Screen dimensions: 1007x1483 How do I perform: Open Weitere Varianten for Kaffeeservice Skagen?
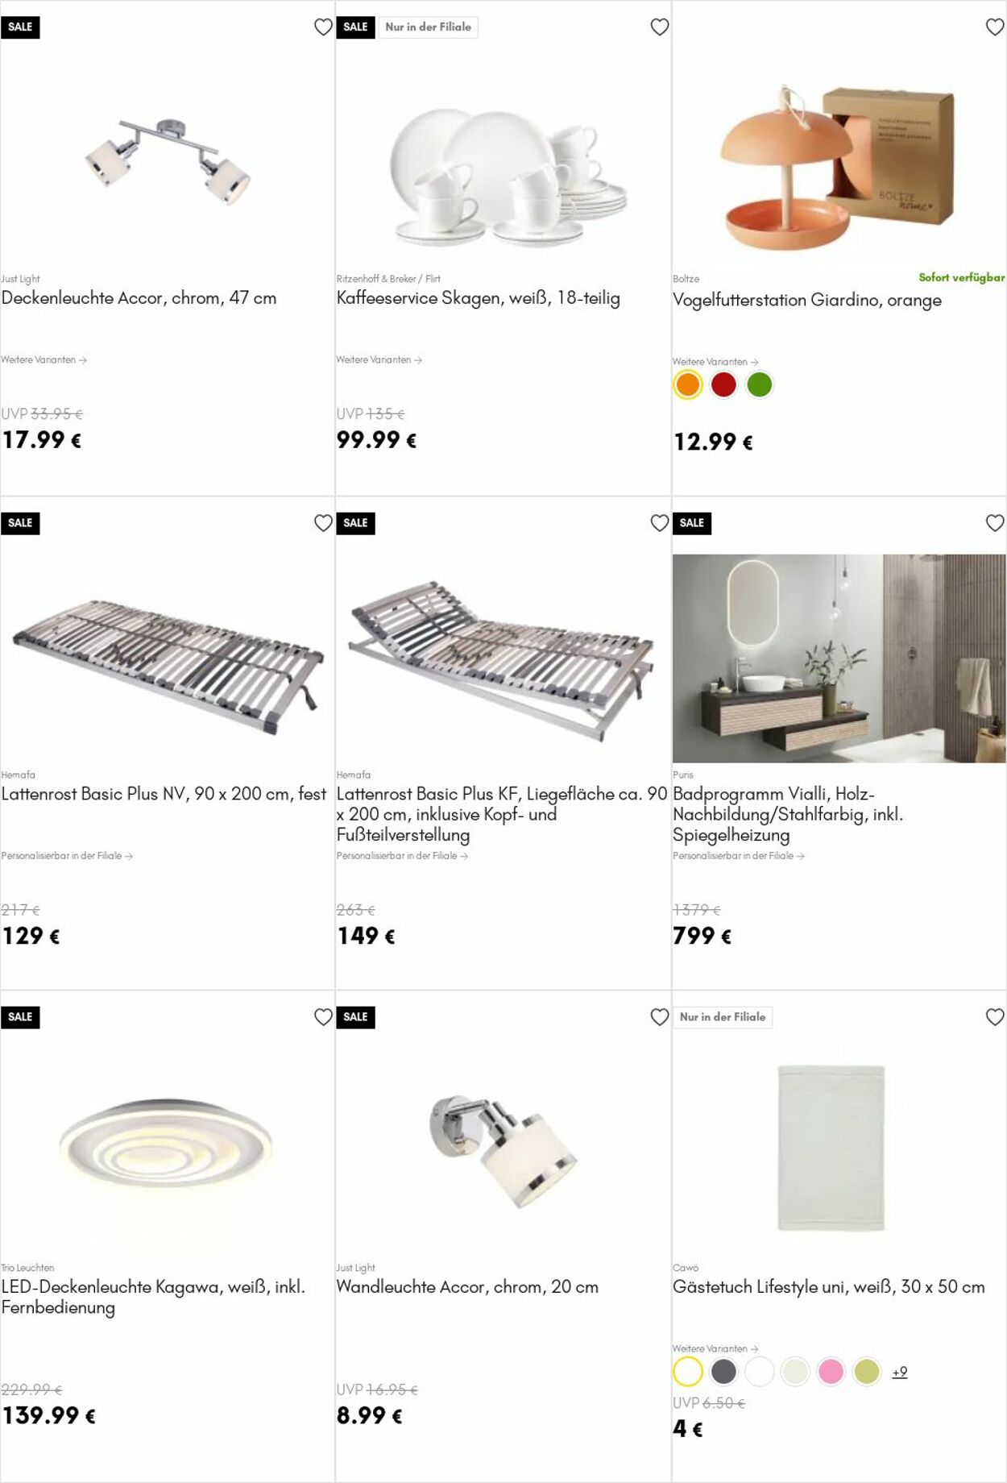pyautogui.click(x=379, y=359)
